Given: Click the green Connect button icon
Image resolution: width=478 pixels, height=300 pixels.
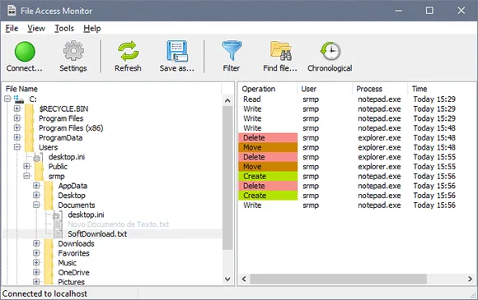Looking at the screenshot, I should click(25, 51).
